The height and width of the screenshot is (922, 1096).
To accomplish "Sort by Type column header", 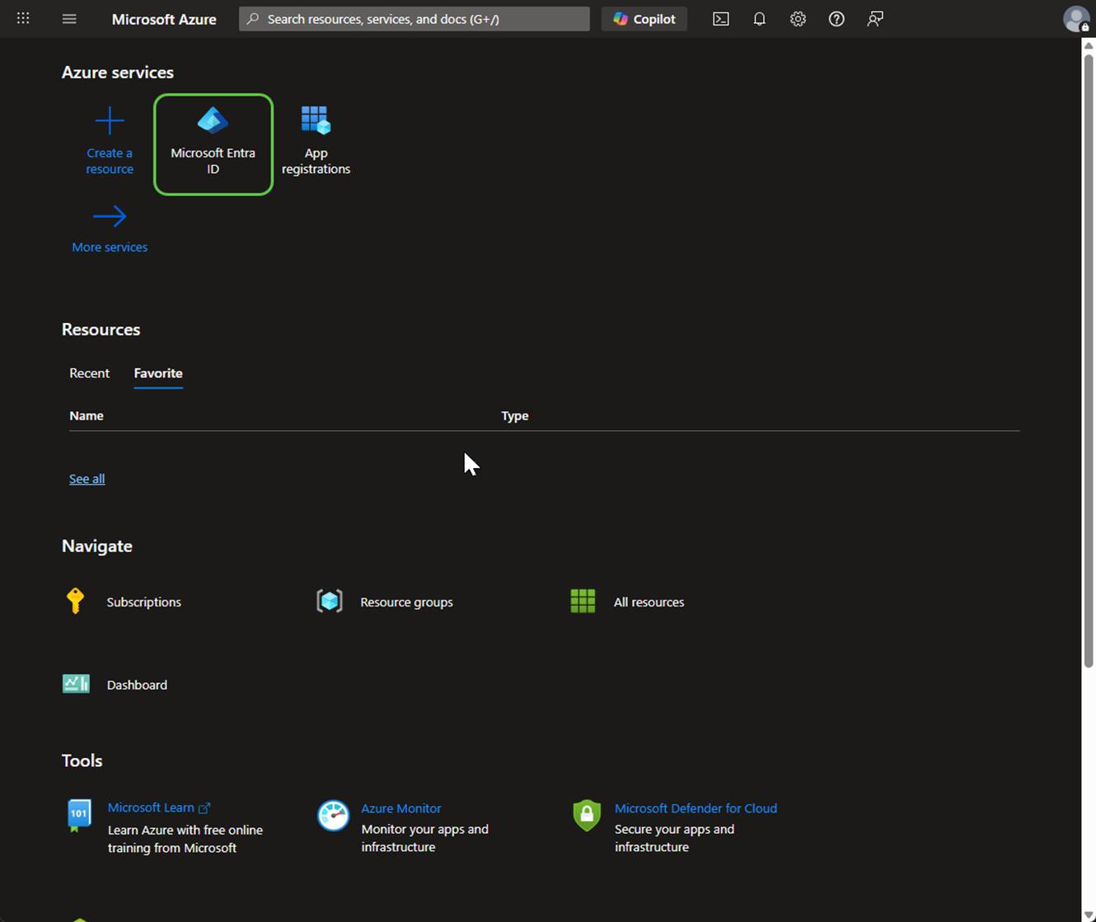I will tap(515, 416).
